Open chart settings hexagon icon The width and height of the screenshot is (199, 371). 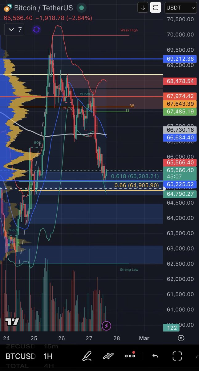click(x=181, y=338)
